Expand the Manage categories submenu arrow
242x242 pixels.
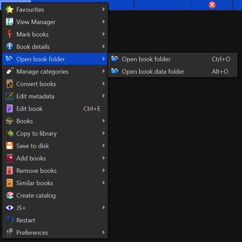(x=104, y=72)
